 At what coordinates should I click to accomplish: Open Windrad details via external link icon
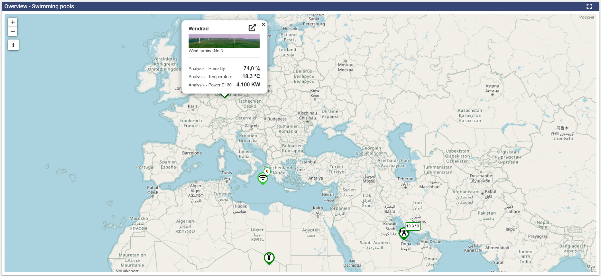pos(252,28)
